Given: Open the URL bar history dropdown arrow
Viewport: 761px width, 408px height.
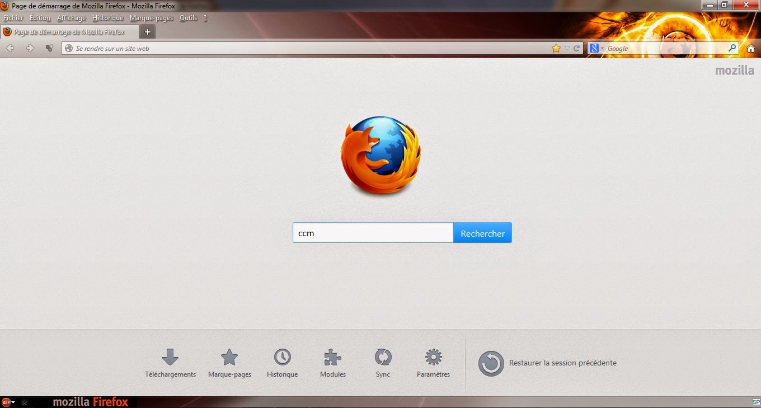Looking at the screenshot, I should [567, 49].
